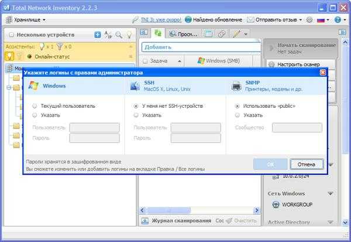Click the Отмена button
The width and height of the screenshot is (351, 242).
coord(307,164)
